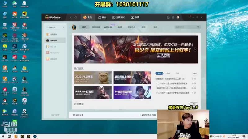The width and height of the screenshot is (248, 139).
Task: Switch to the 我的战绩 tab
Action: [96, 27]
